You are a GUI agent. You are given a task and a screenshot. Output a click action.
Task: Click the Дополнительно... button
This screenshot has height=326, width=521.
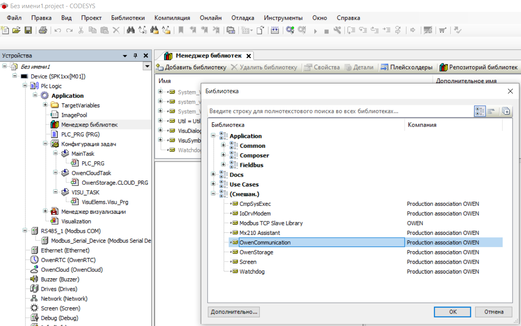[233, 312]
